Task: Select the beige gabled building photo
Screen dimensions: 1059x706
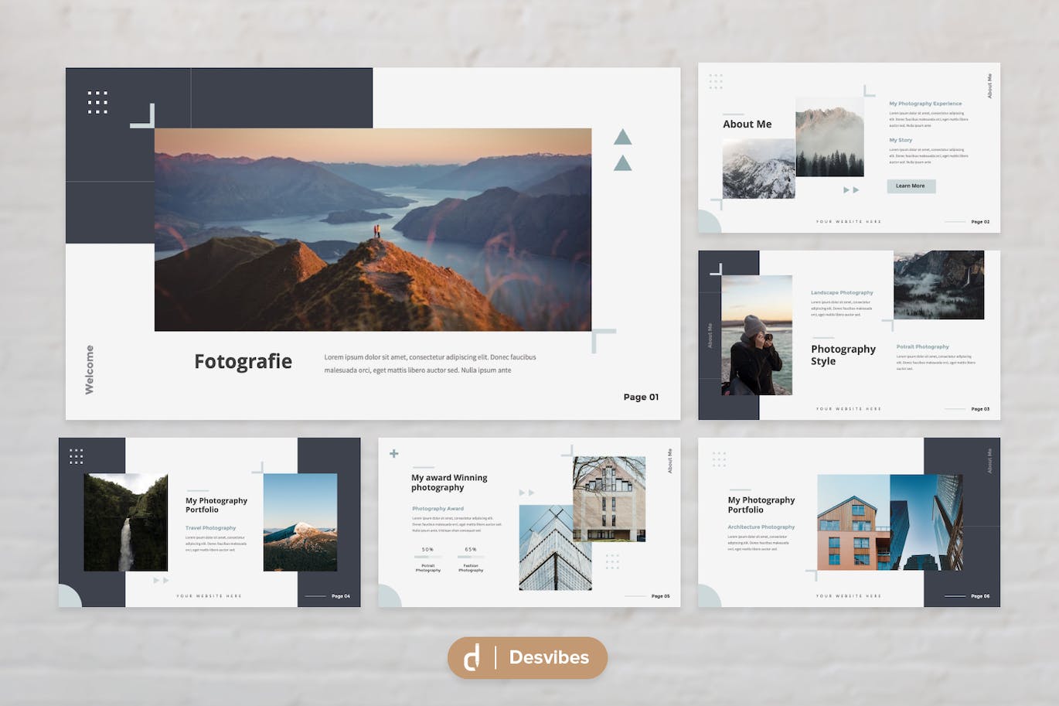Action: pos(609,499)
